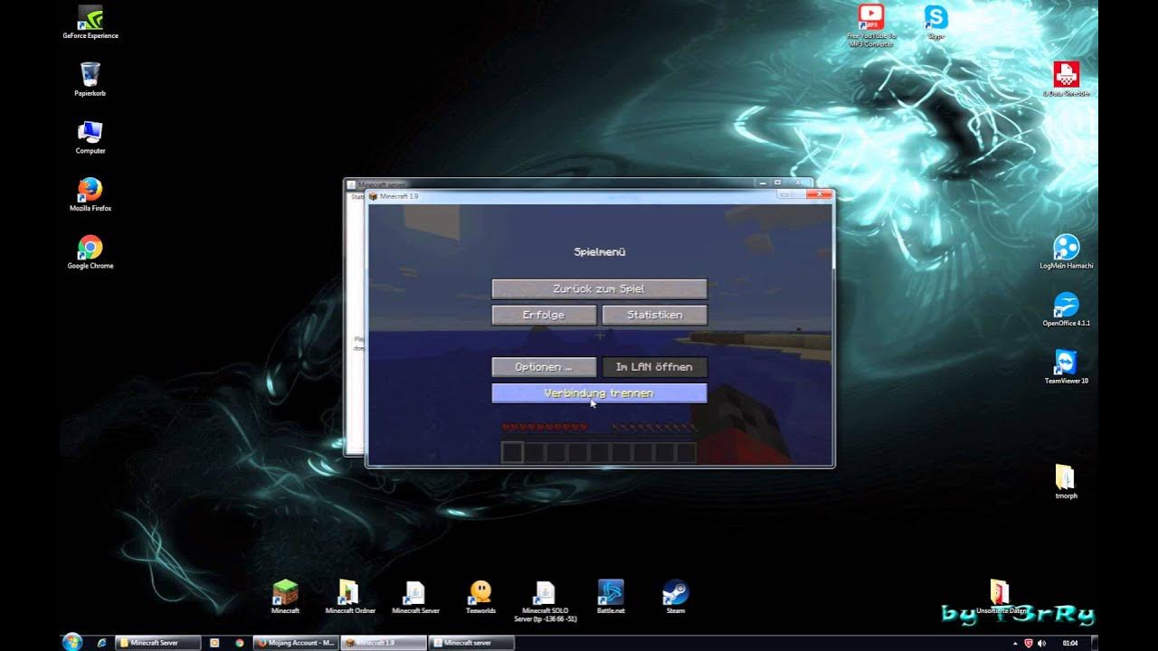The image size is (1158, 651).
Task: Maximize the background Minecraft server window
Action: [x=777, y=183]
